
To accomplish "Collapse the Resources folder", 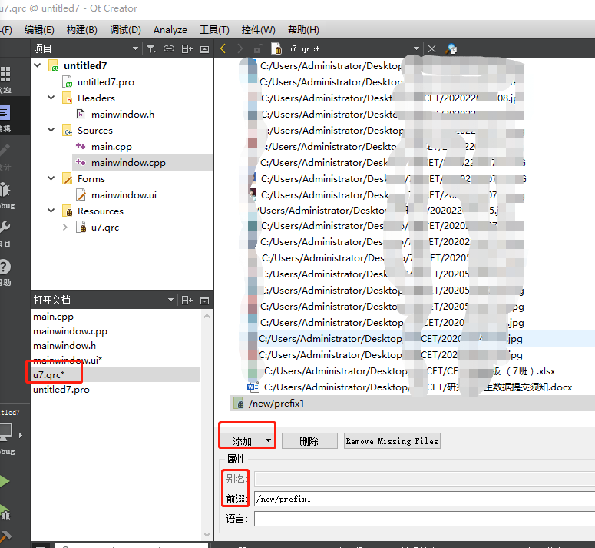I will (x=51, y=211).
